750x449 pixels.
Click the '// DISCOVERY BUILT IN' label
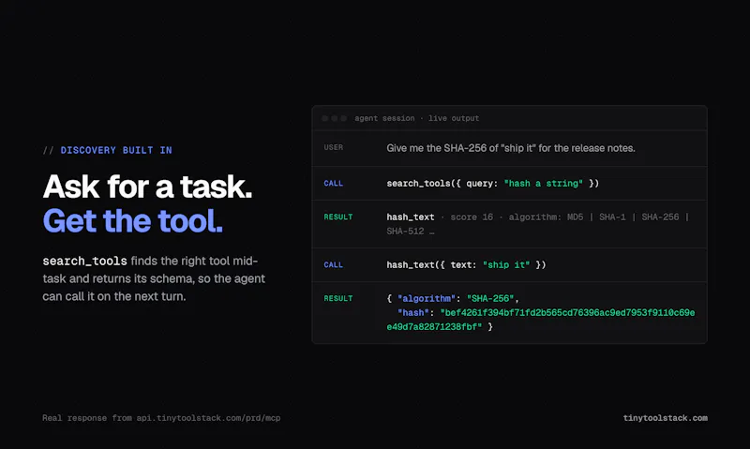(107, 150)
